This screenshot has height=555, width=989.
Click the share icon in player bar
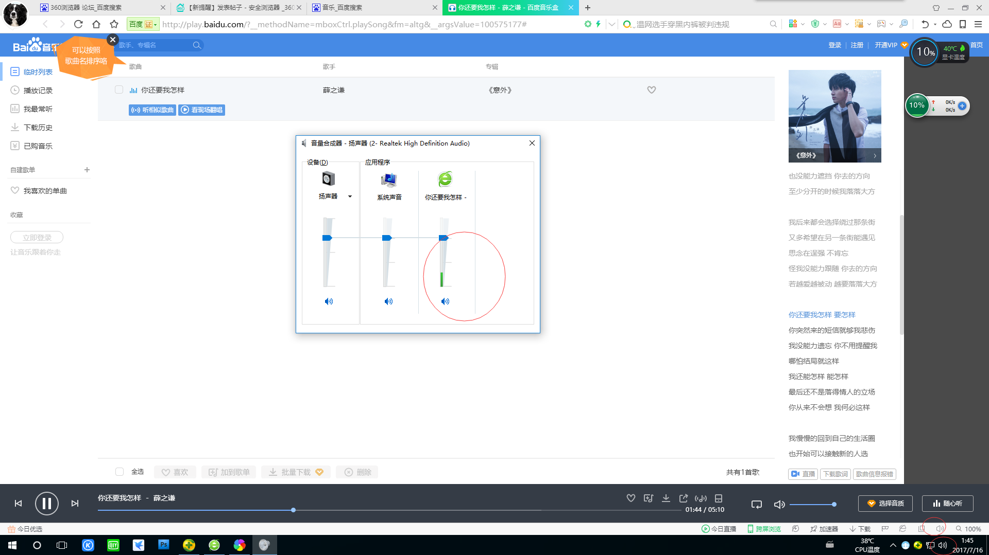click(x=684, y=498)
